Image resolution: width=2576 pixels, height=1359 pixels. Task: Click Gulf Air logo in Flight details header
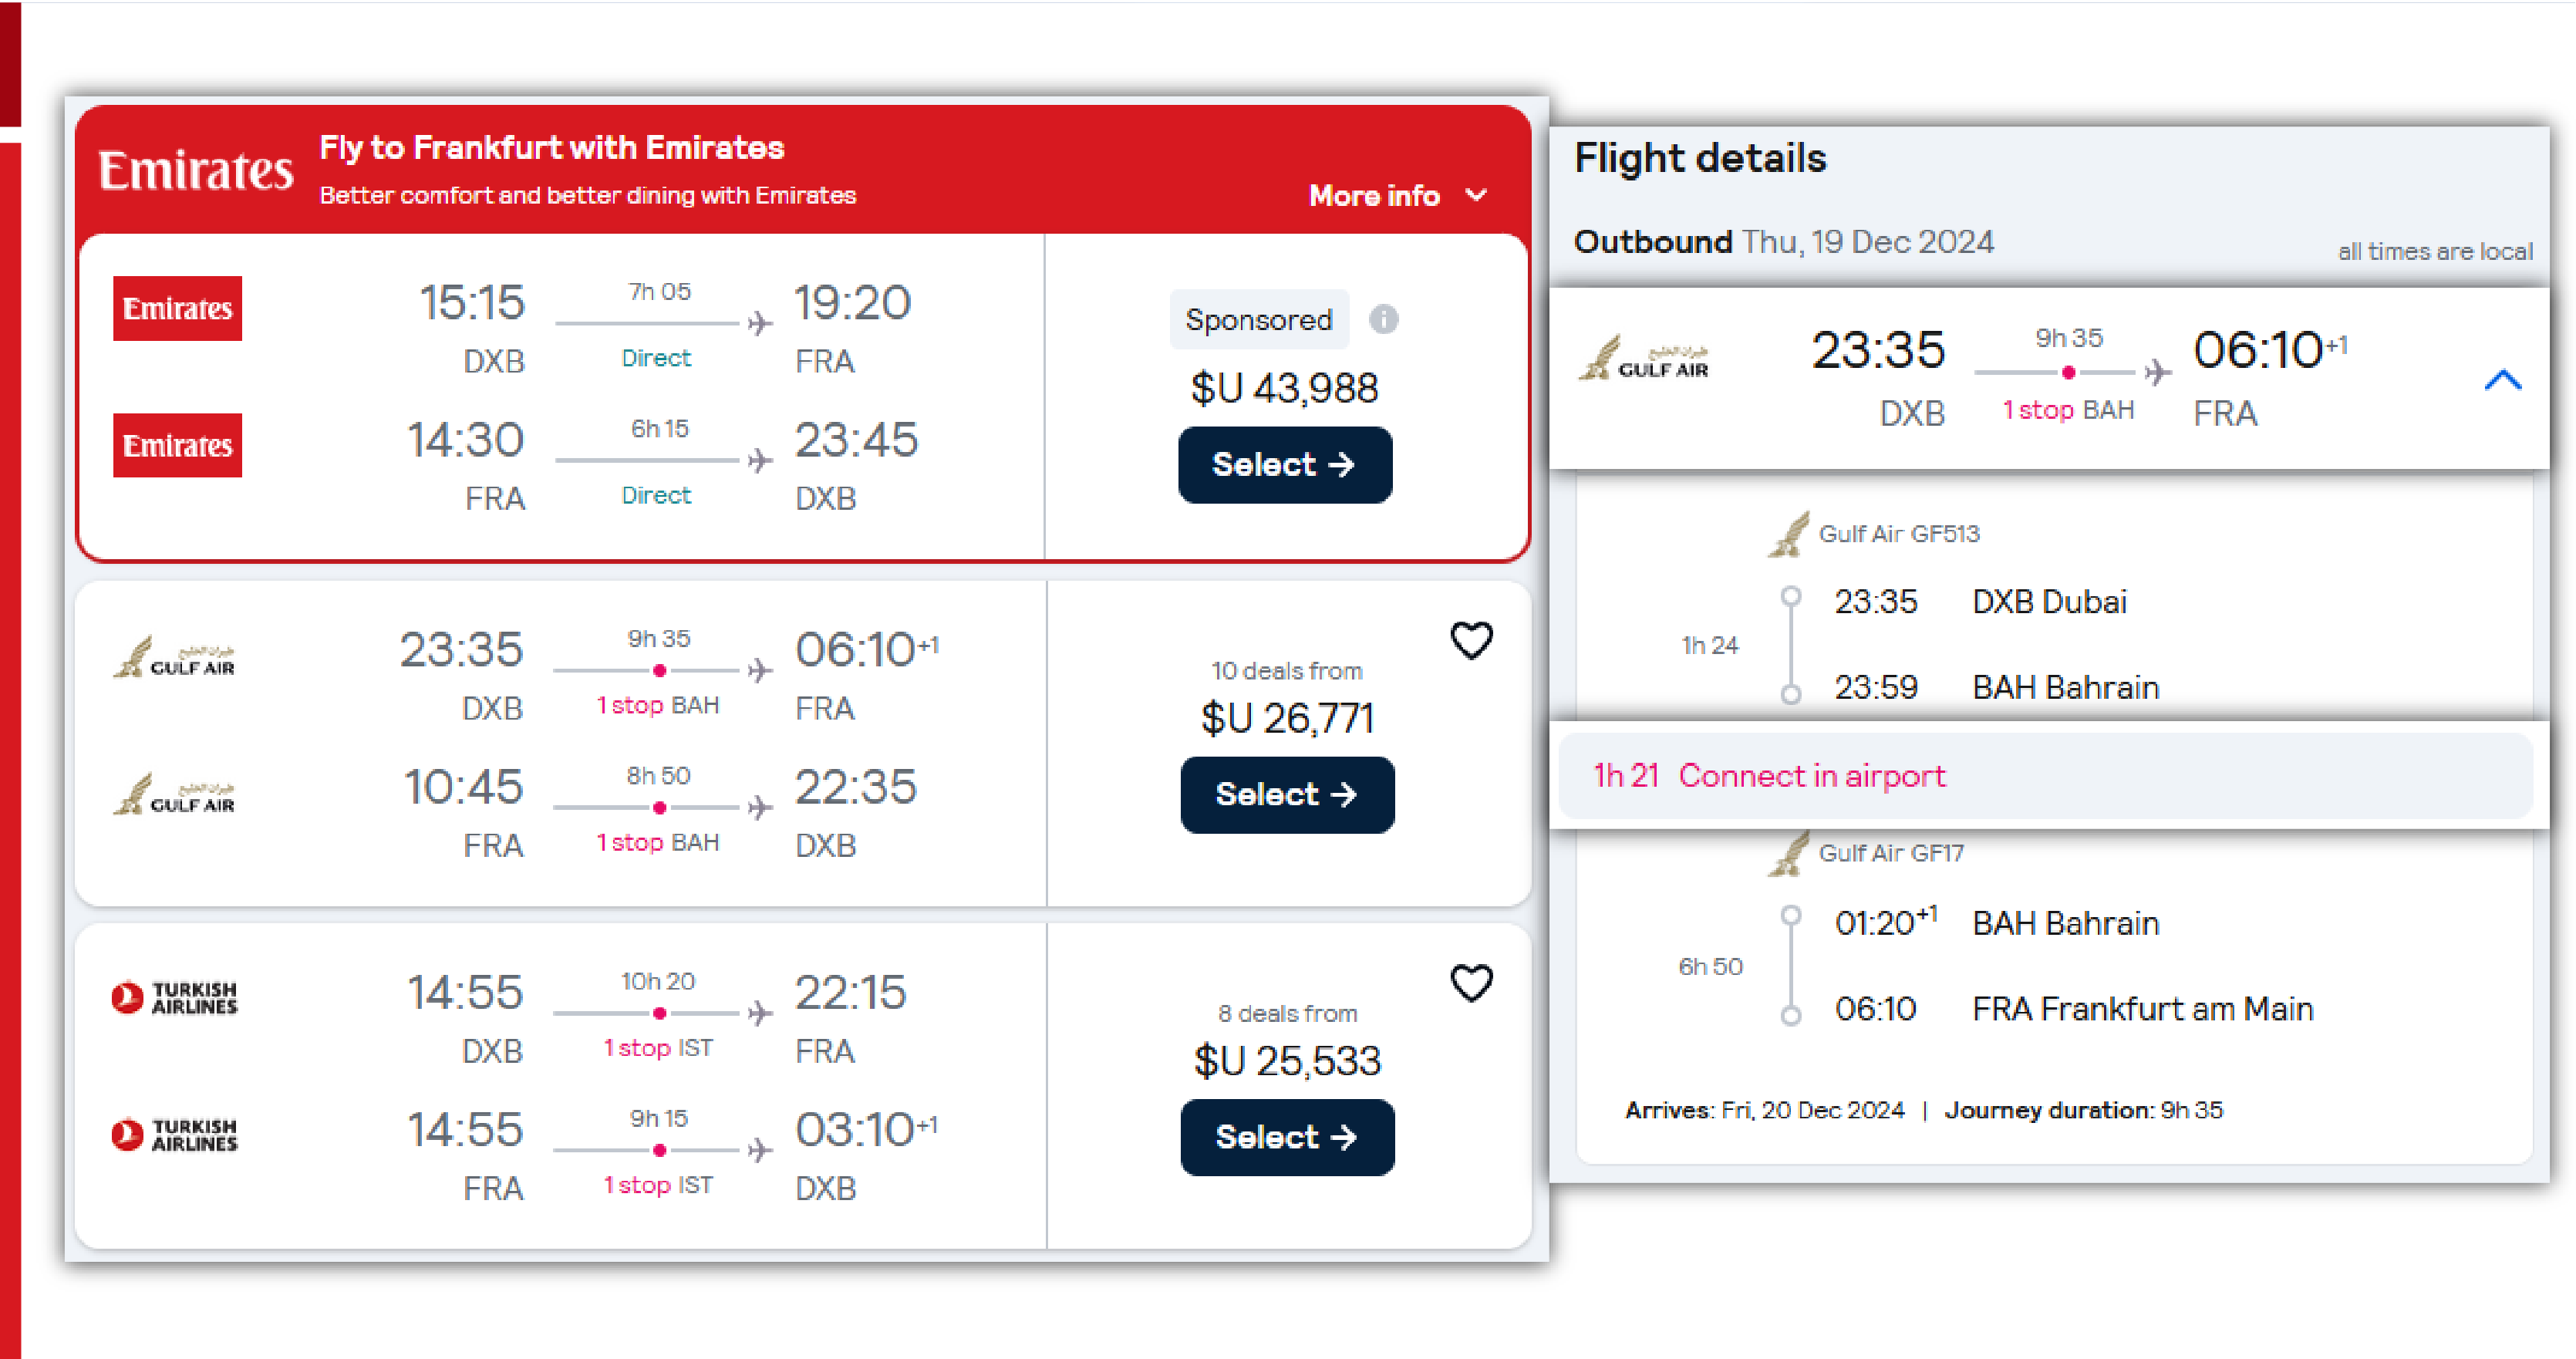click(1643, 360)
